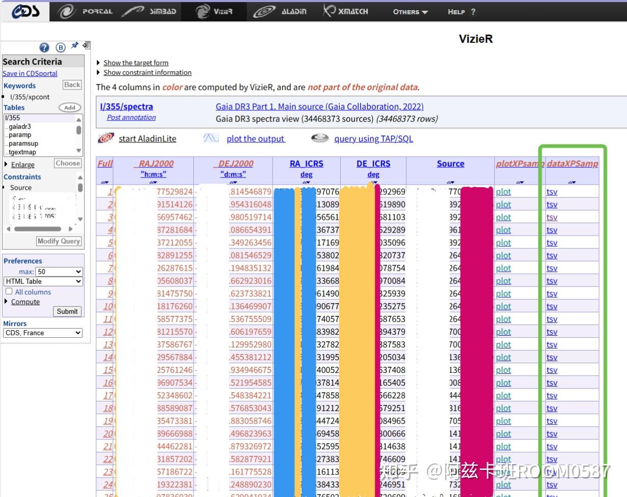Click the tsv link in row 20
This screenshot has width=627, height=497.
[552, 433]
